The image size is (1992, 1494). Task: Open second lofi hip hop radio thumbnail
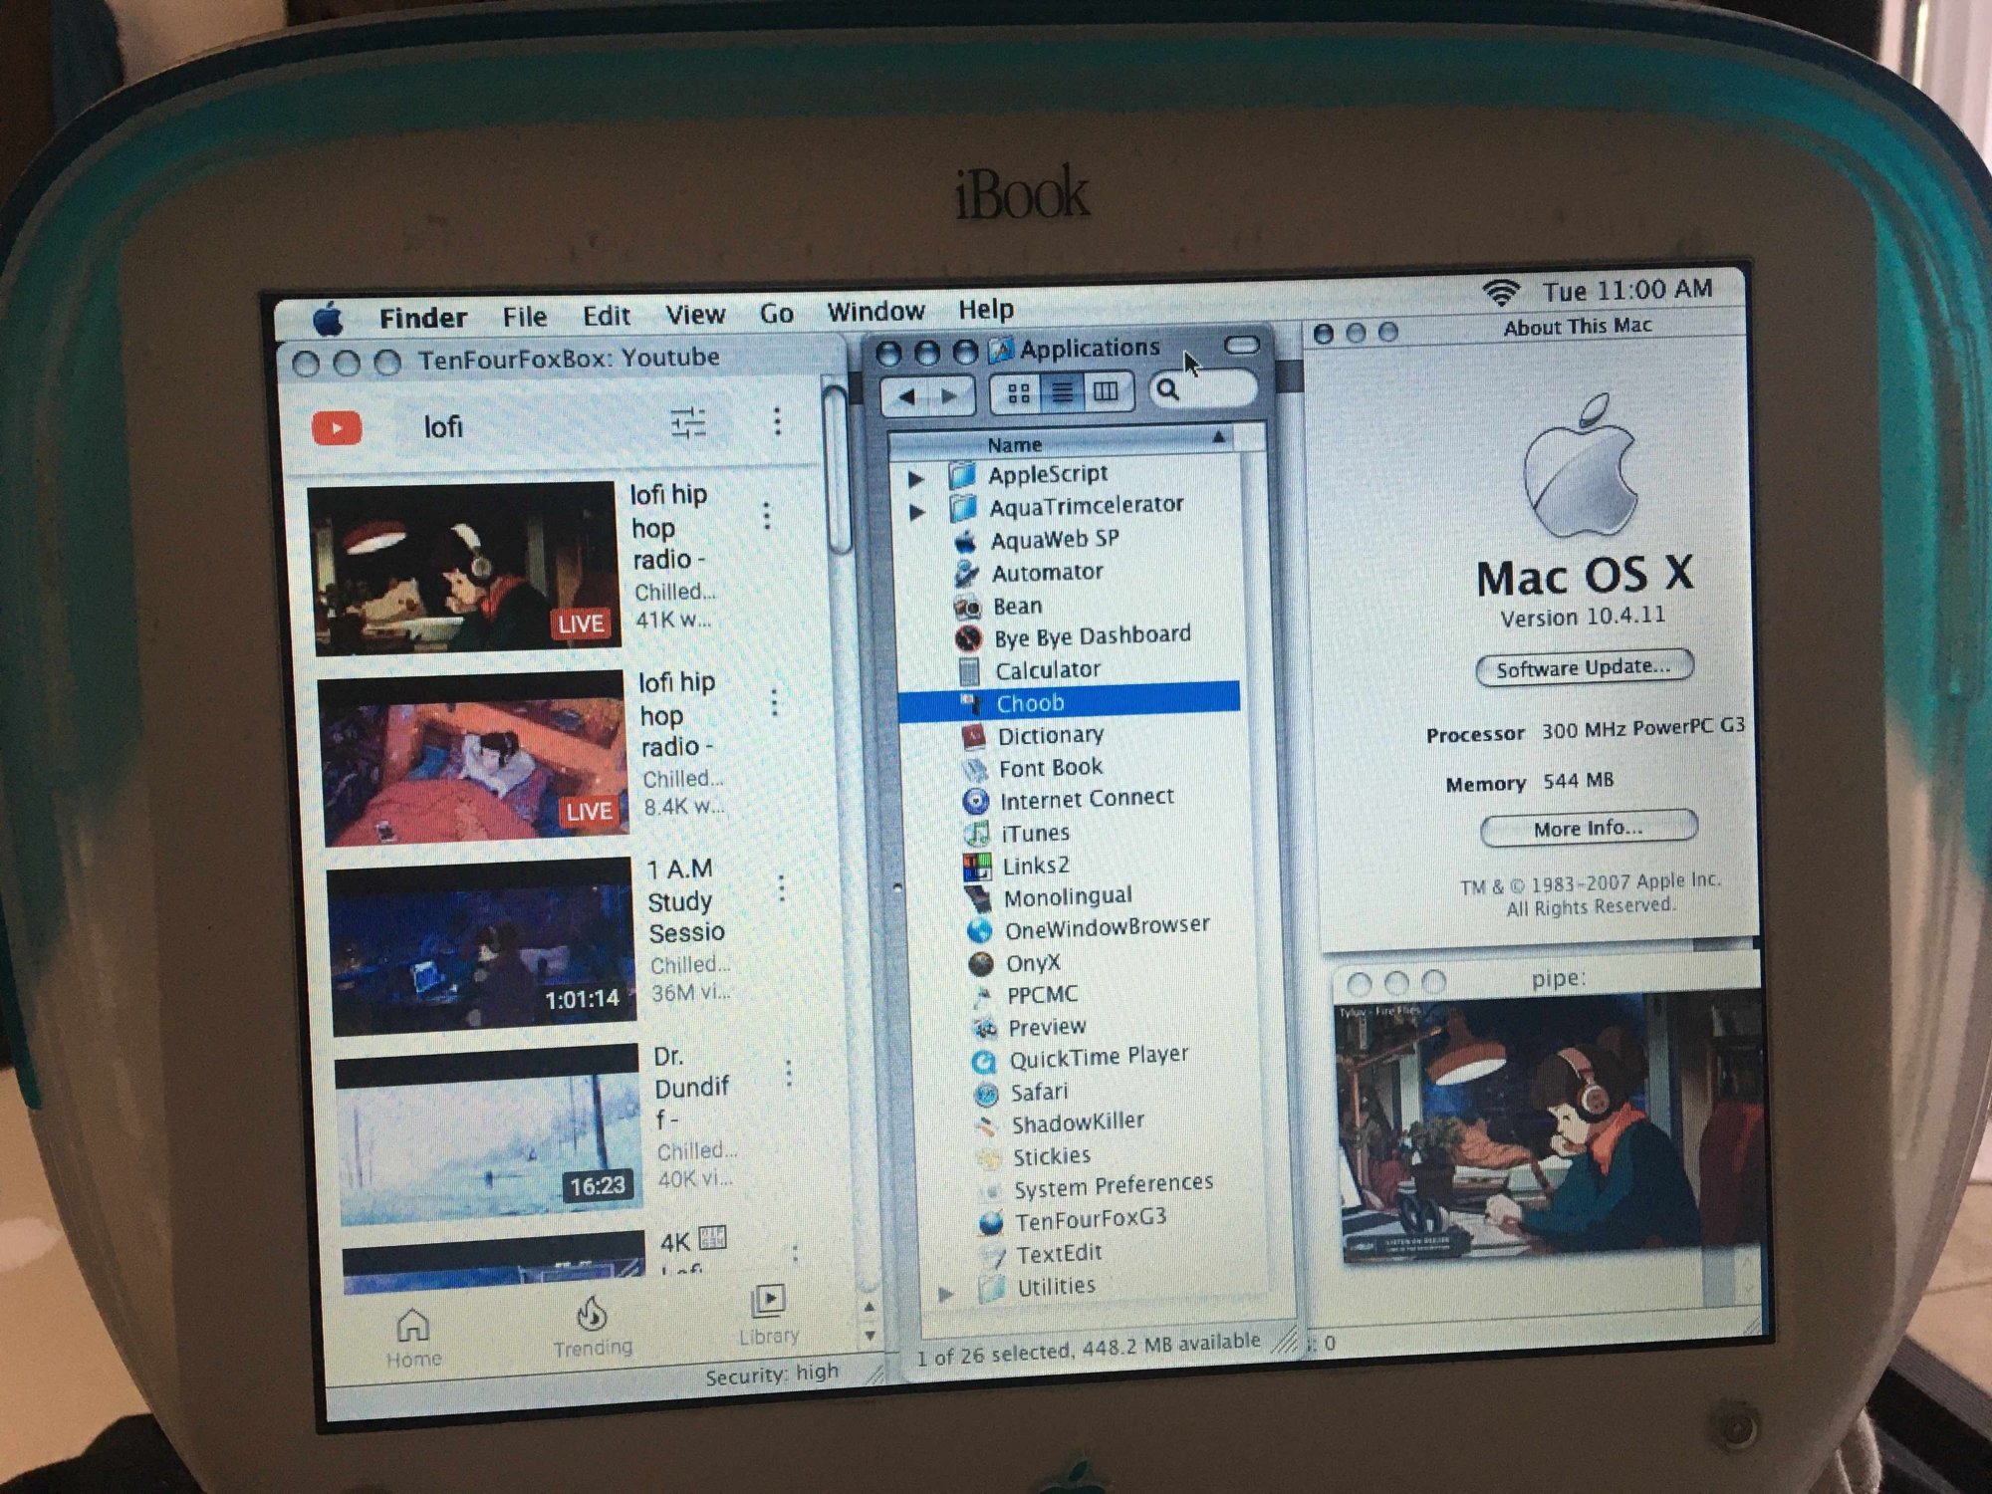click(471, 758)
